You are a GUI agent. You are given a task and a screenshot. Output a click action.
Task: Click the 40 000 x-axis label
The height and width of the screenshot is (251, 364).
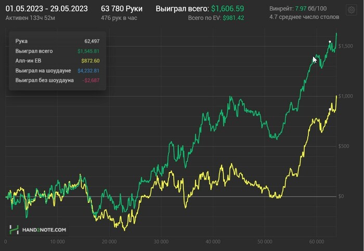pyautogui.click(x=213, y=242)
